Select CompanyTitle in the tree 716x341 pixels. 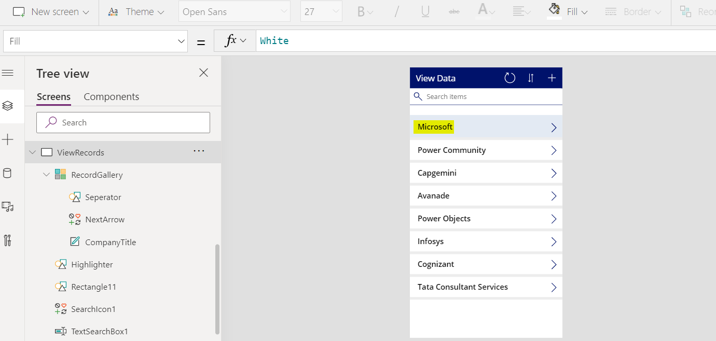123,242
